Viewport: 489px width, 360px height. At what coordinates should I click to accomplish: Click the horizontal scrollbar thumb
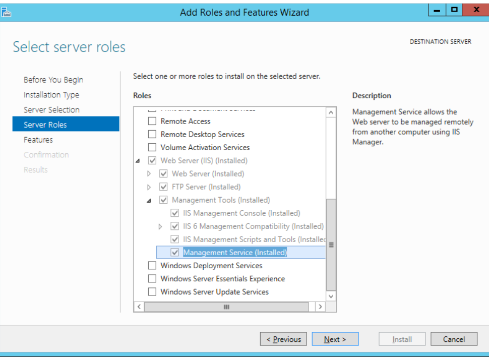226,307
